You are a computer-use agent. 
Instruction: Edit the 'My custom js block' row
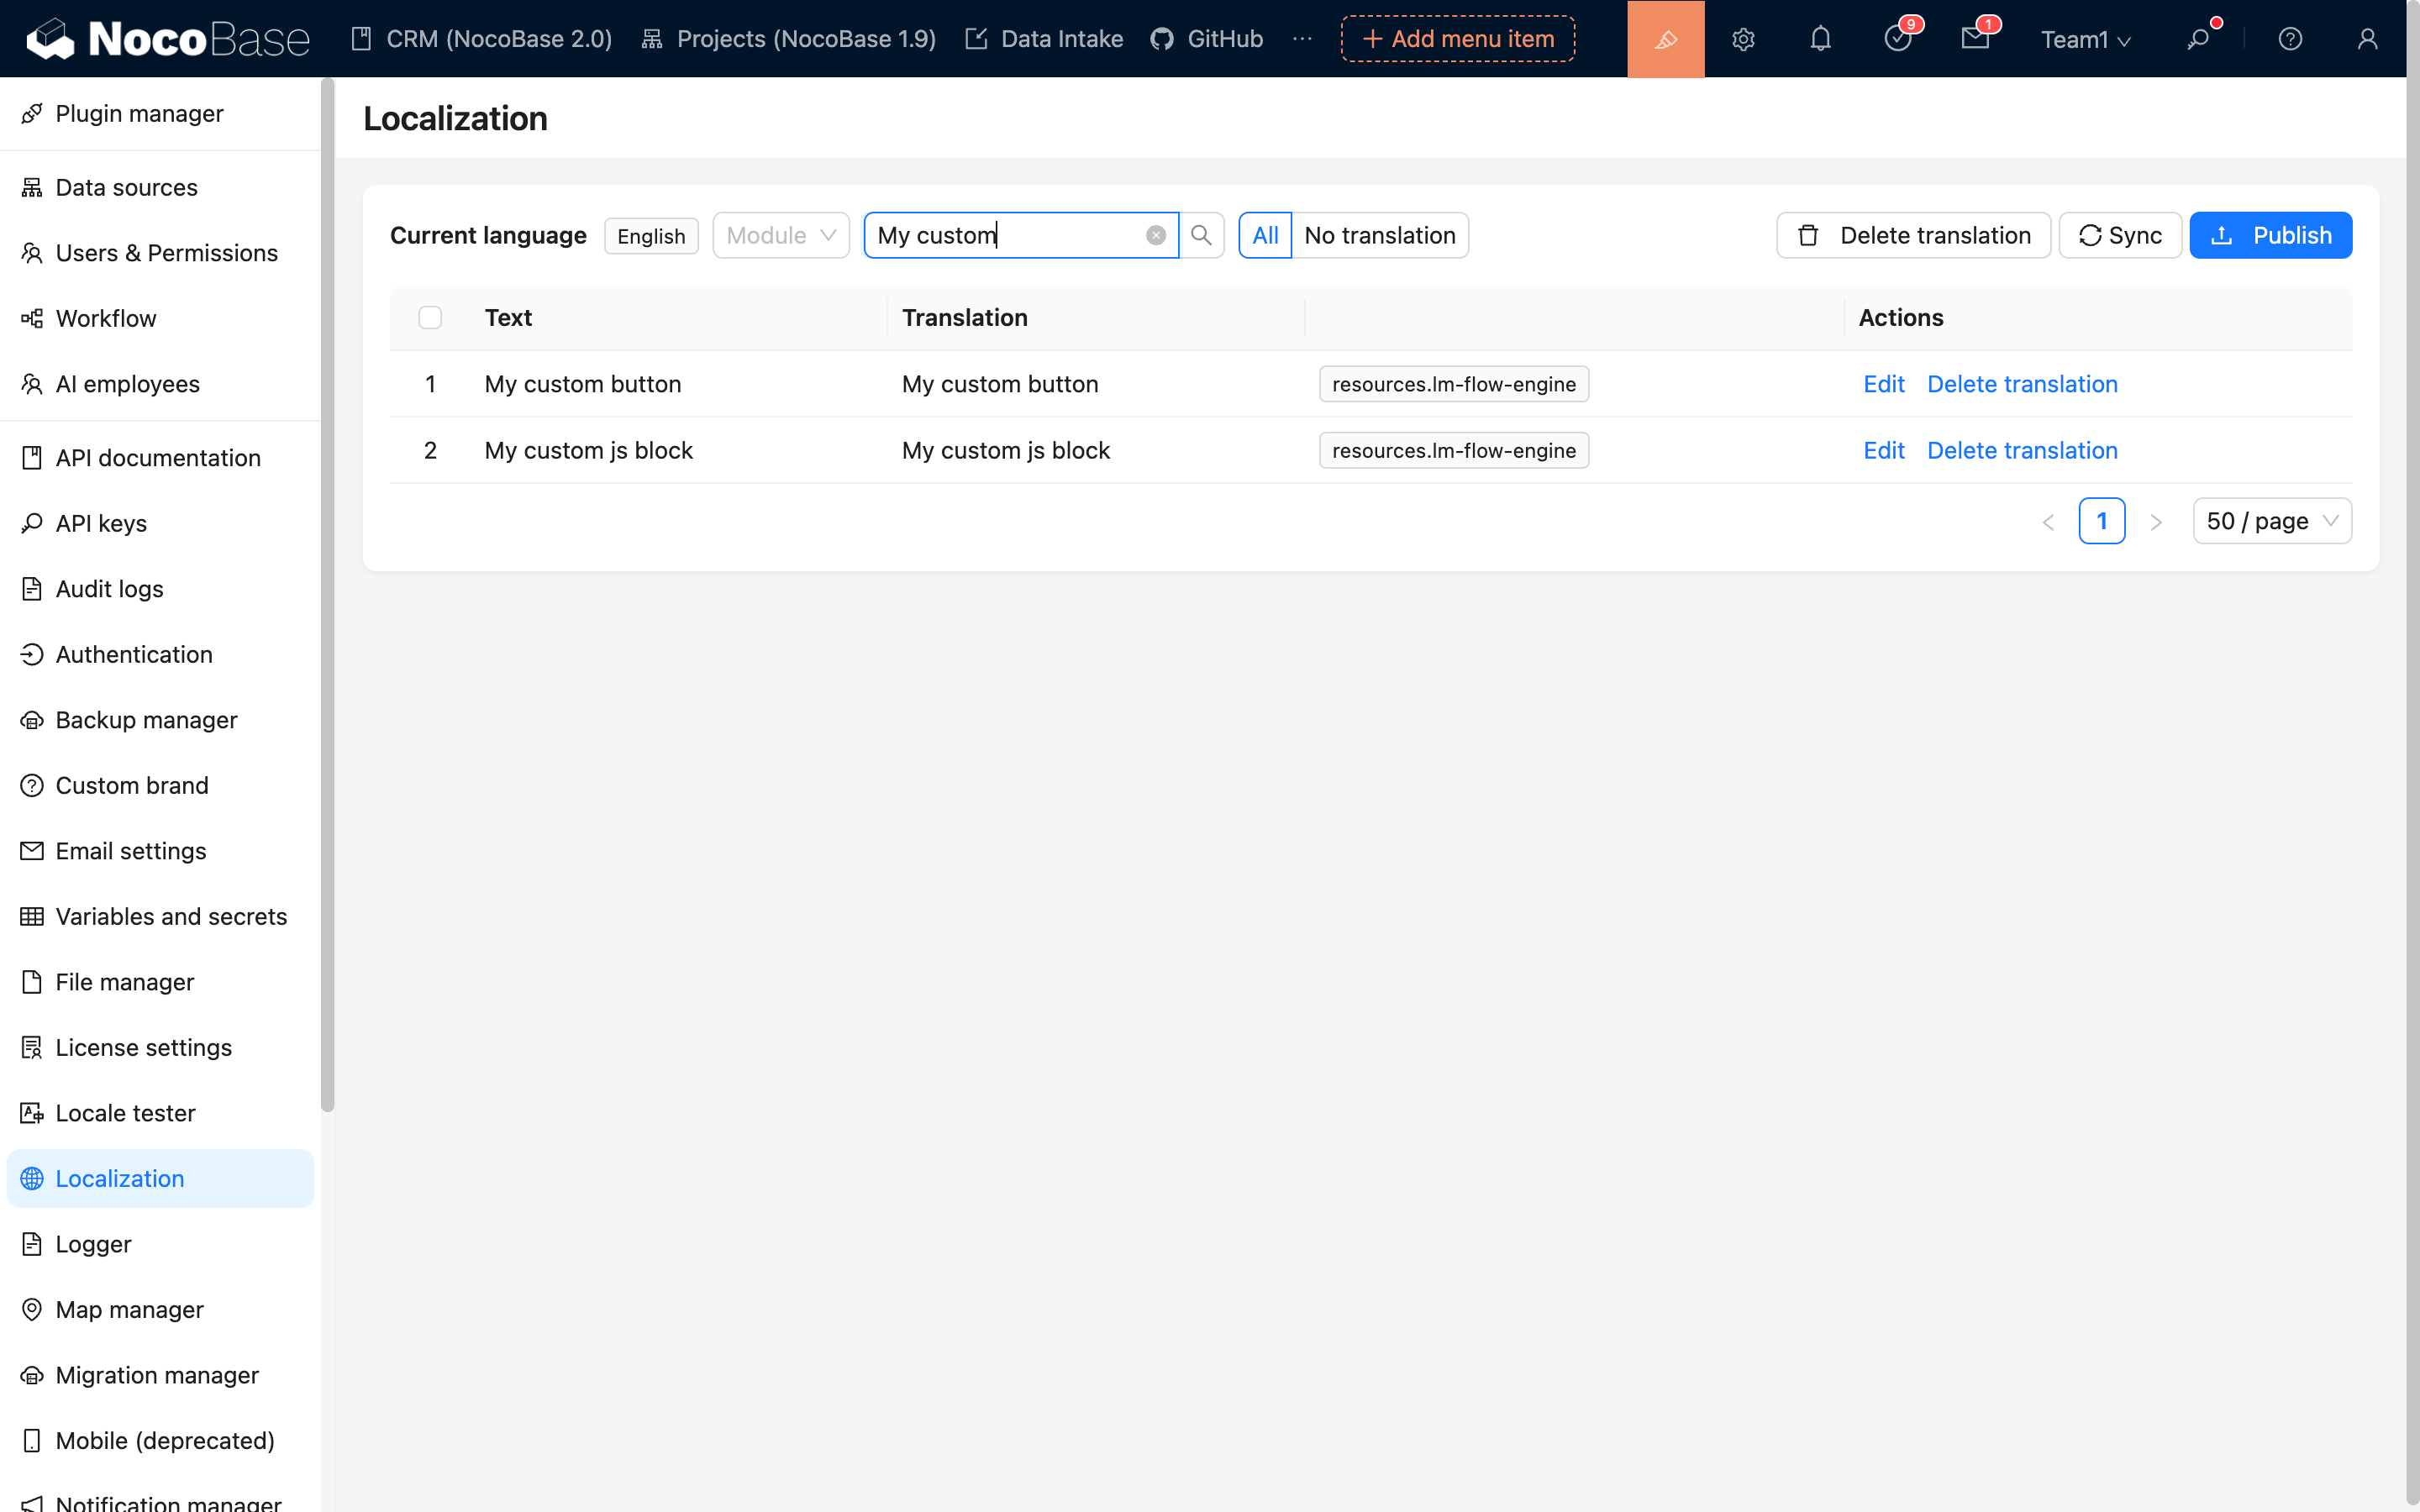pyautogui.click(x=1883, y=450)
